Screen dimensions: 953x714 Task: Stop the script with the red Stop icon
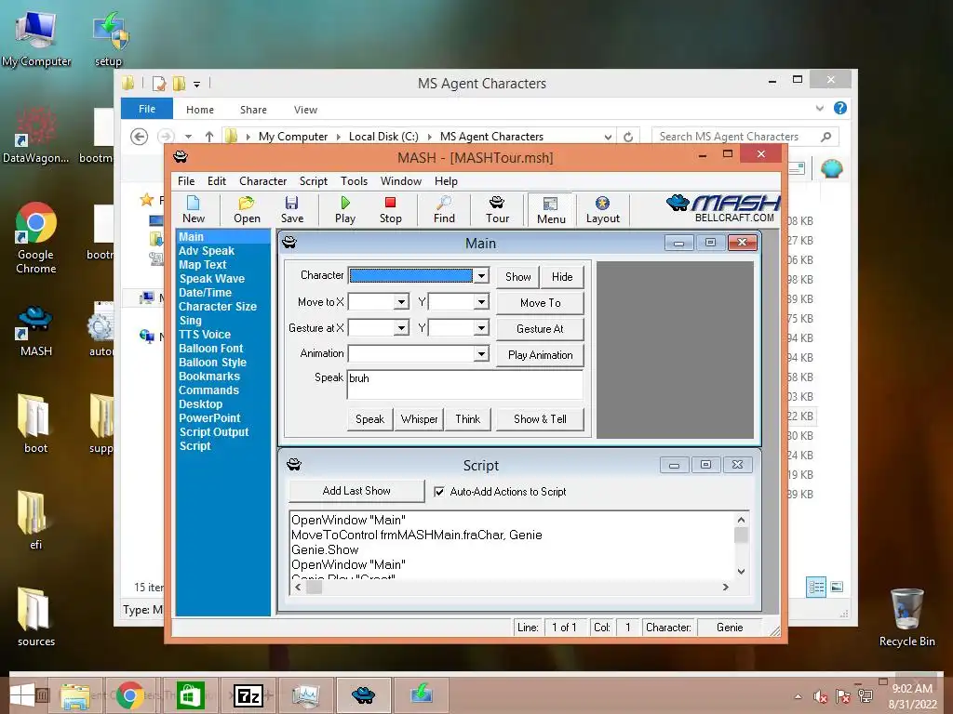pos(390,209)
